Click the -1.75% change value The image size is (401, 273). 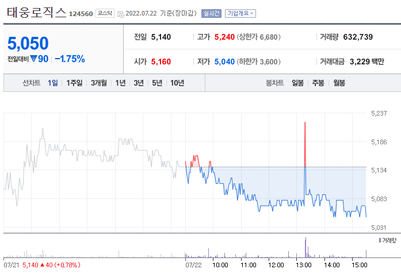(x=70, y=59)
